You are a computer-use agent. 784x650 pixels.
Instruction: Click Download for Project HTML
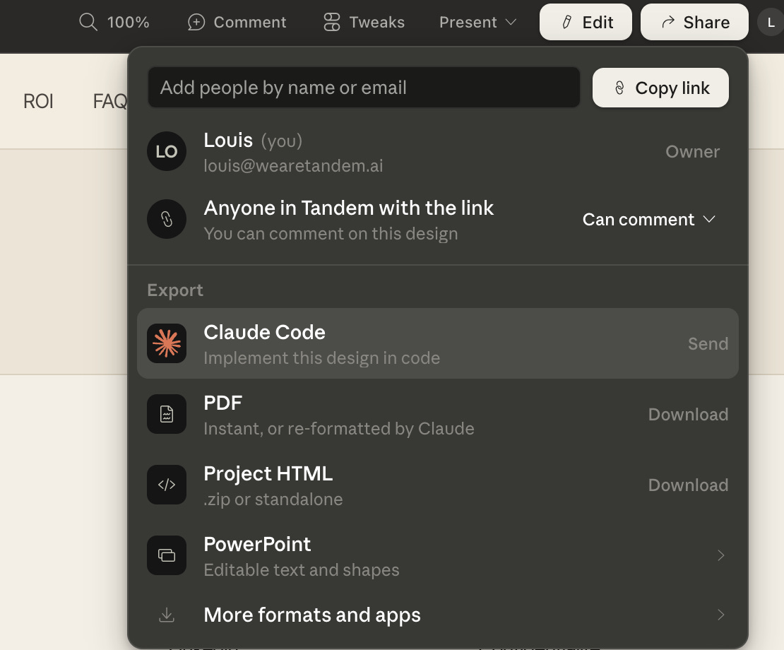(688, 485)
